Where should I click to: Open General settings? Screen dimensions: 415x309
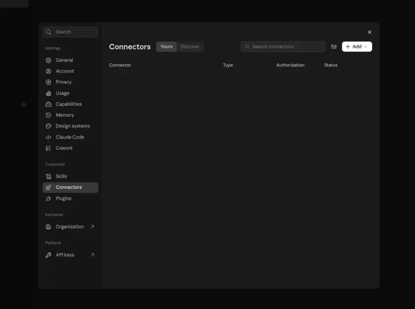[x=71, y=60]
